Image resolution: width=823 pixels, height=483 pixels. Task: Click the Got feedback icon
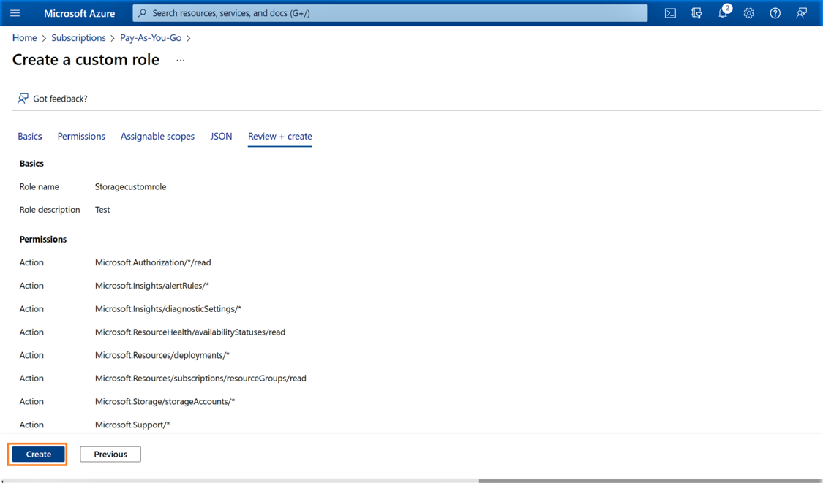[x=23, y=99]
